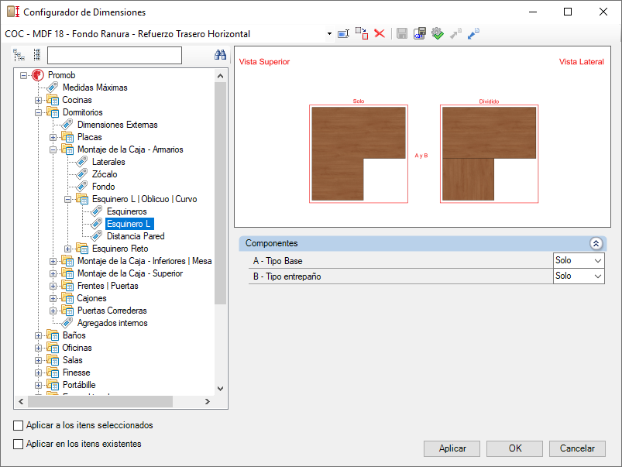Expand the Cocinas tree node
622x467 pixels.
(x=39, y=100)
